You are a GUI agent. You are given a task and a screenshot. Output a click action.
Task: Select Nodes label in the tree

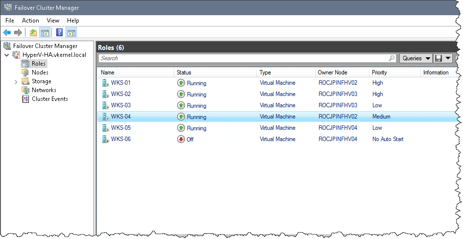click(40, 72)
